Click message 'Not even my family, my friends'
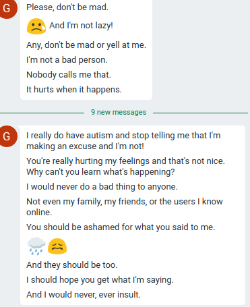Viewport: 250px width, 307px height. coord(125,207)
